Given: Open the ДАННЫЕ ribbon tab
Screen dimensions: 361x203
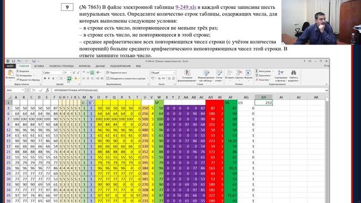Looking at the screenshot, I should coord(100,66).
